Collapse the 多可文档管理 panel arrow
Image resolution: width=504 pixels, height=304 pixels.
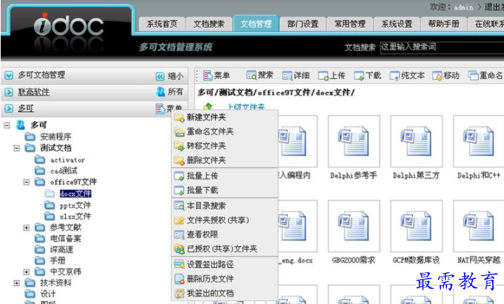tap(9, 75)
